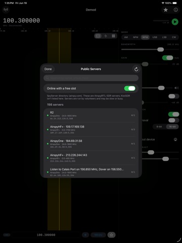Open favorites star in the top bar

point(166,10)
